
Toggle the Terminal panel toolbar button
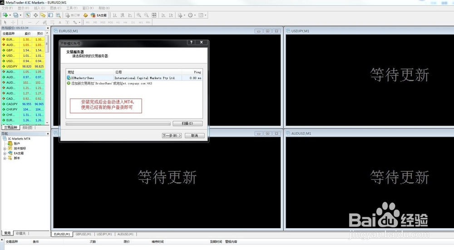[51, 15]
